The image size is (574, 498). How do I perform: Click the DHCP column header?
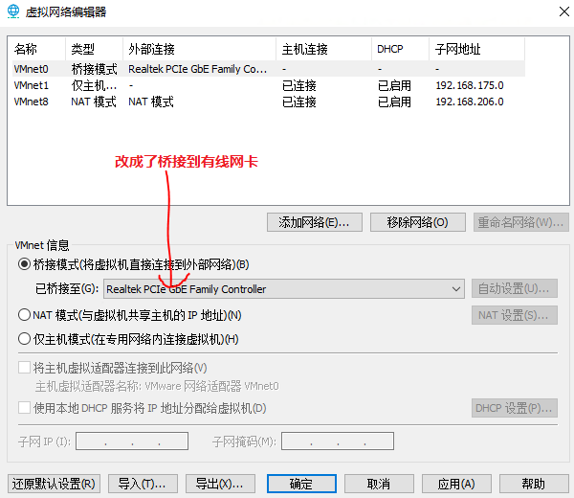pos(400,49)
